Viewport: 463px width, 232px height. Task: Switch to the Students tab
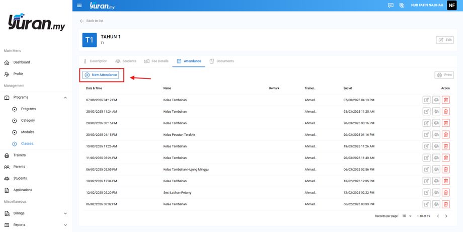tap(126, 61)
